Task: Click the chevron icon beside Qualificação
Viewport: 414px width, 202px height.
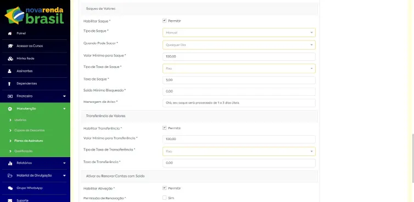Action: pos(10,151)
